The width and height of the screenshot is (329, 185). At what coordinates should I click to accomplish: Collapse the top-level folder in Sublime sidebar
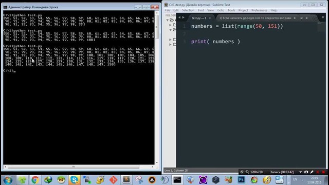168,20
